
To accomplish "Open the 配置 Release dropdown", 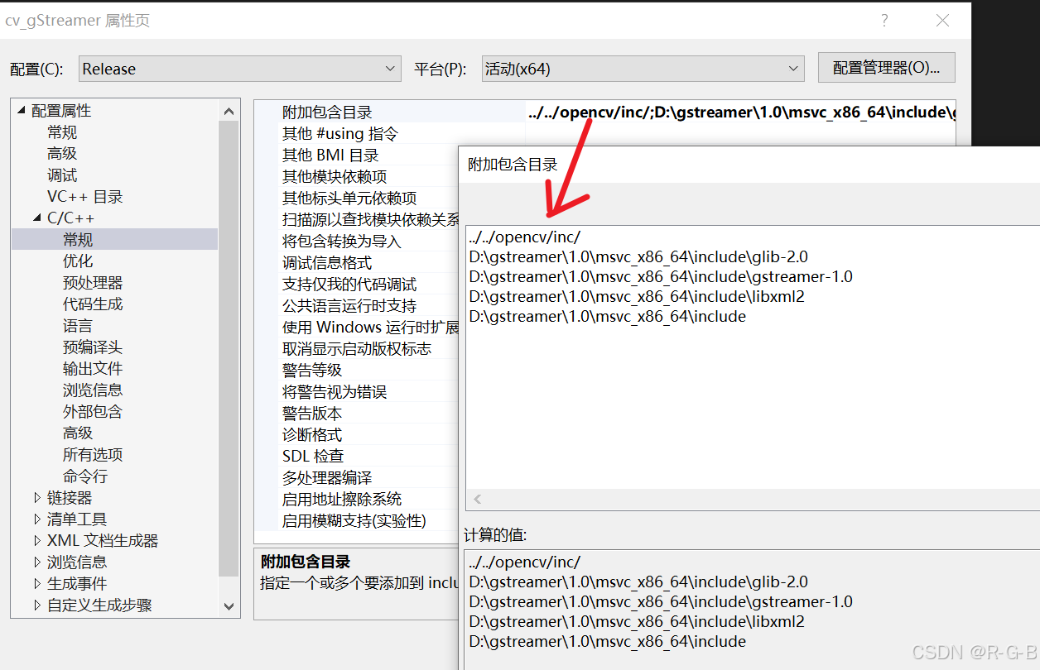I will [240, 69].
